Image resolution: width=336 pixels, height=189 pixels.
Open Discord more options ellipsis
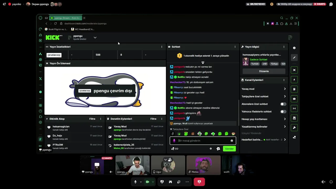[187, 182]
